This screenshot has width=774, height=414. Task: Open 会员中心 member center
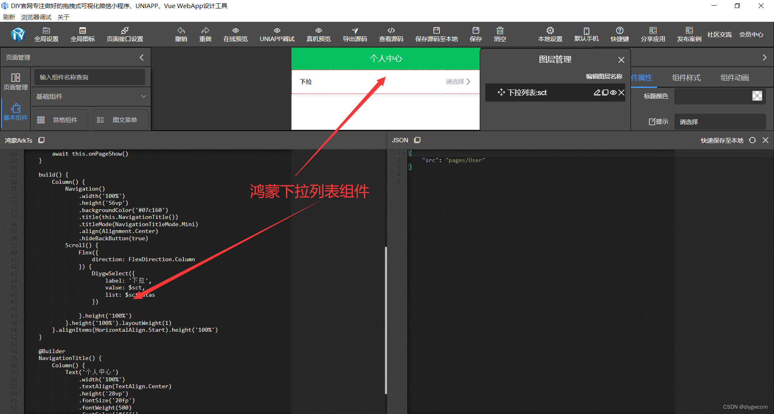click(751, 35)
